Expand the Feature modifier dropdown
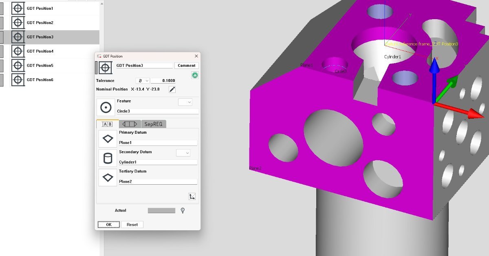This screenshot has height=256, width=489. click(x=185, y=102)
